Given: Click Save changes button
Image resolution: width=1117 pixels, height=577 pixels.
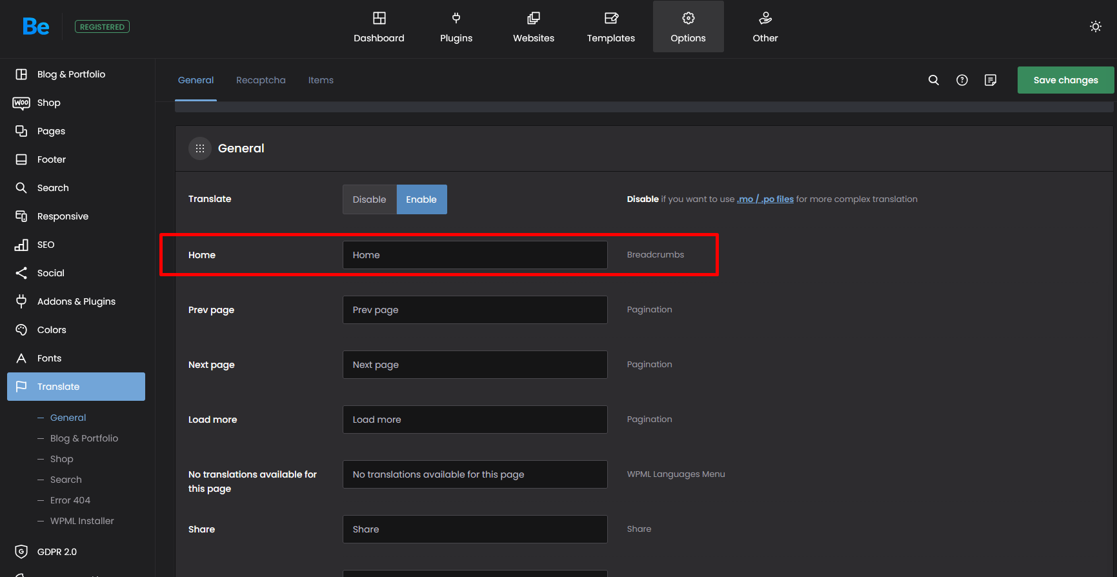Looking at the screenshot, I should click(1065, 80).
